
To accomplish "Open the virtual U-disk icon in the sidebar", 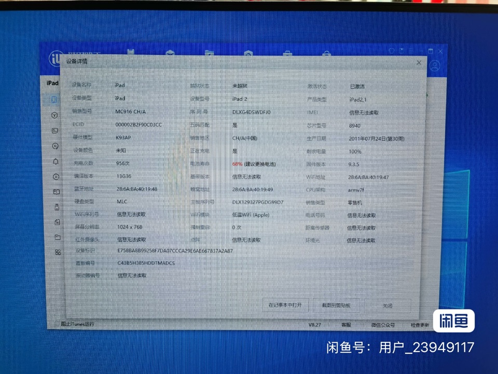I will pyautogui.click(x=57, y=207).
